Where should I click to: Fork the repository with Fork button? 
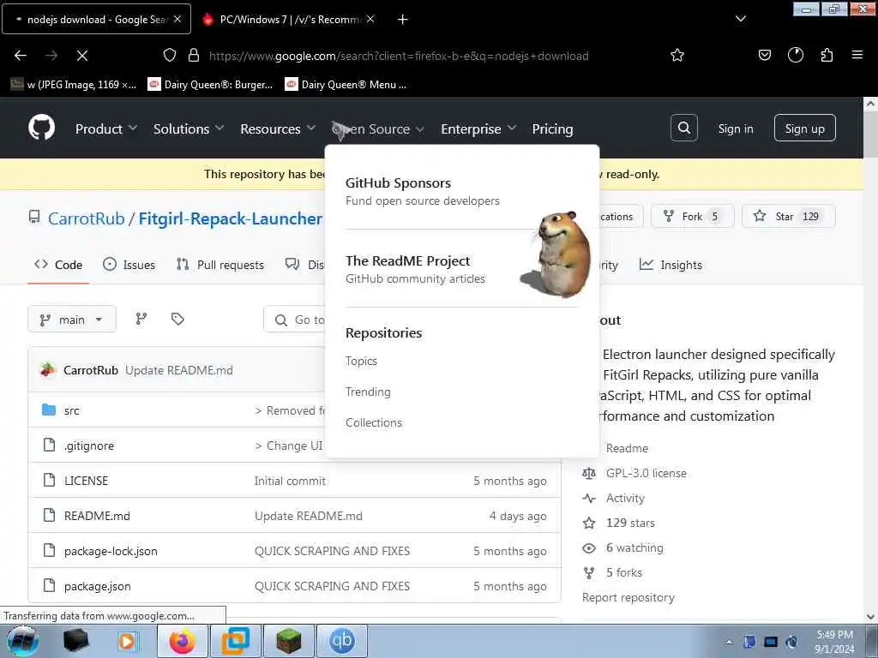click(692, 216)
